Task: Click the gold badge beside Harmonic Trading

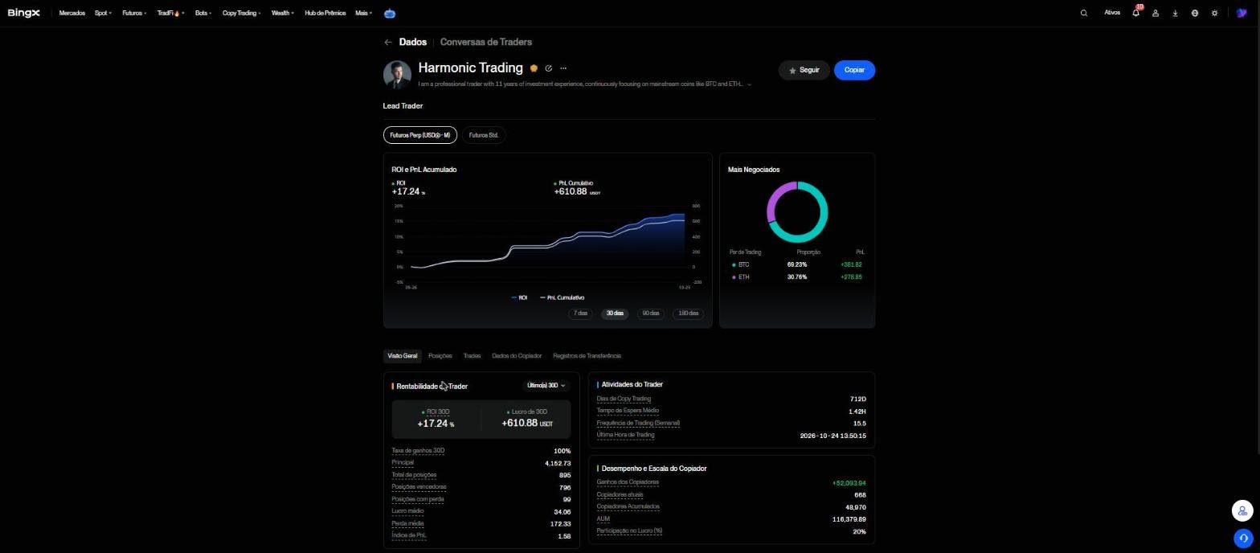Action: 534,68
